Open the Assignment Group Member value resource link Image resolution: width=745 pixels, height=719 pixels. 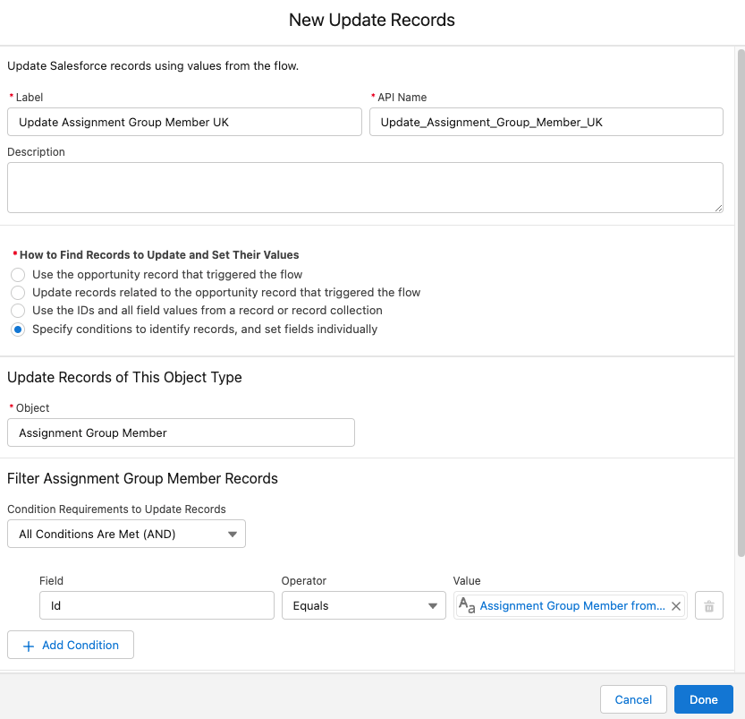[x=572, y=606]
